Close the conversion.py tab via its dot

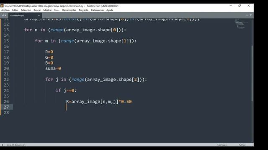39,15
